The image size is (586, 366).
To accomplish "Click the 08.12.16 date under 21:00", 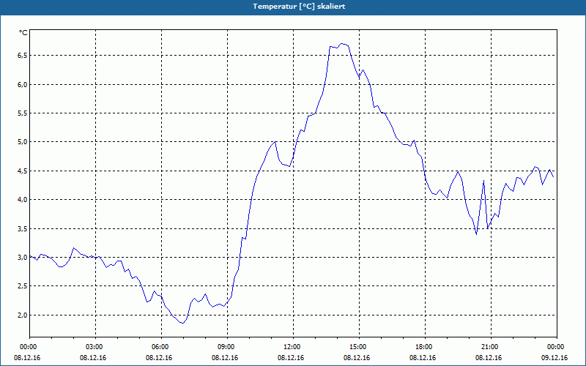I will coord(489,358).
